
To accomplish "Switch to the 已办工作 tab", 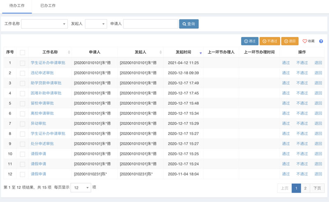I will tap(48, 6).
